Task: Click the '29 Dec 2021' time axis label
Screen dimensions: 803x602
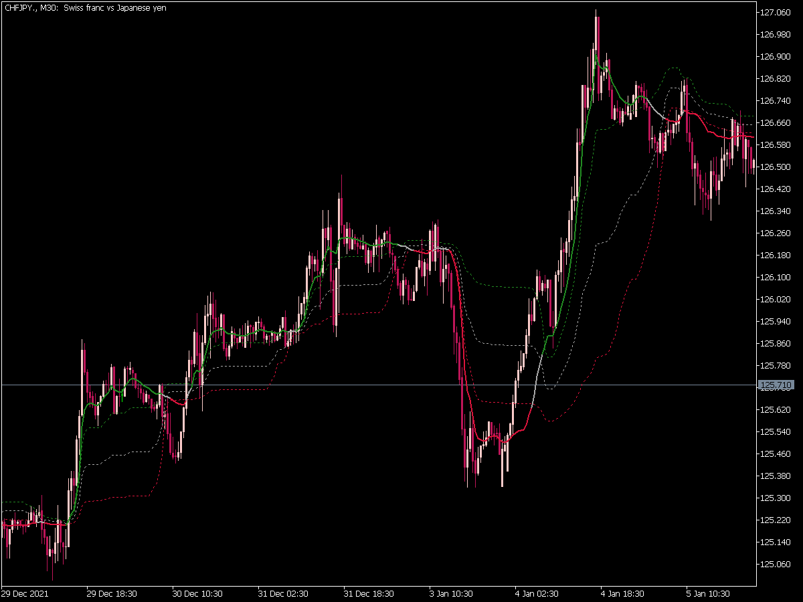Action: (x=23, y=593)
